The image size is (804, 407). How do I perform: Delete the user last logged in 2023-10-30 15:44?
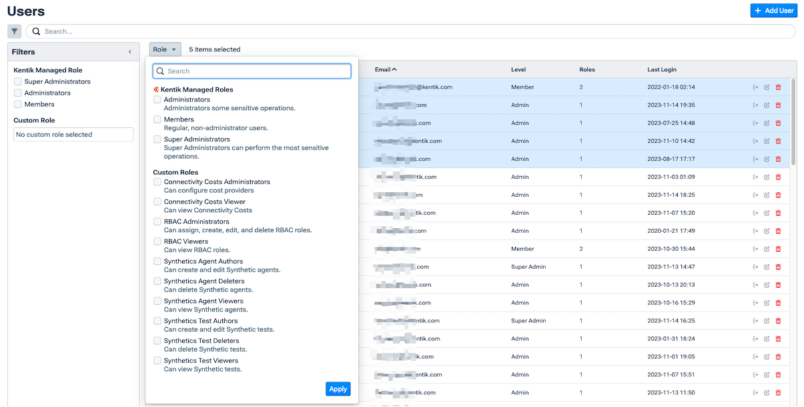pyautogui.click(x=778, y=249)
